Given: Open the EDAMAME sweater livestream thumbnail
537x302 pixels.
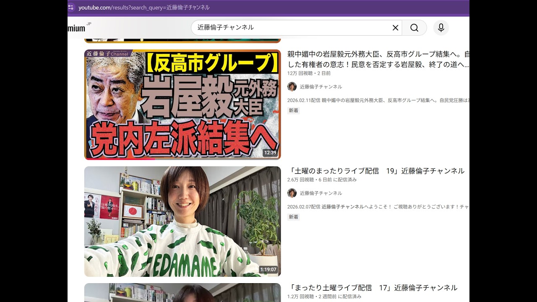Looking at the screenshot, I should pos(182,221).
